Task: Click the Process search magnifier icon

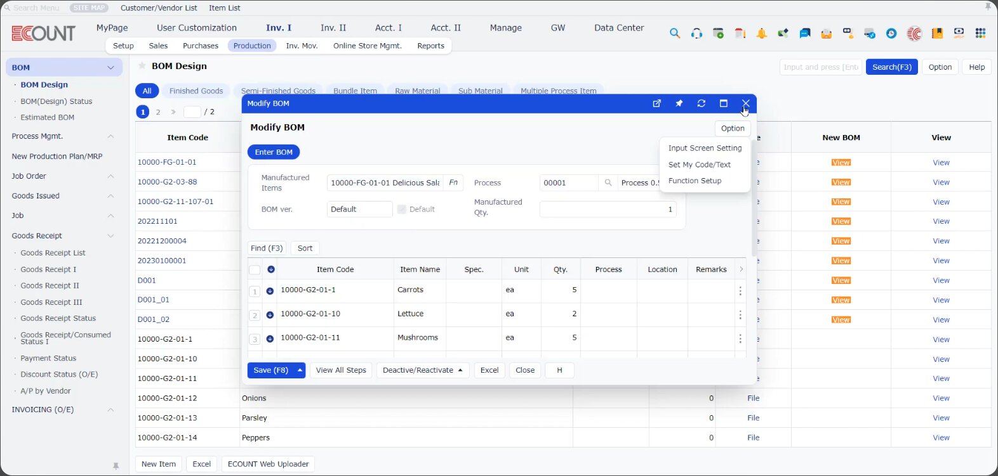Action: point(608,183)
